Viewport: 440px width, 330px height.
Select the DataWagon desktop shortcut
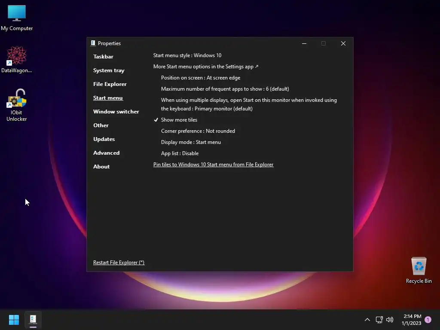[x=17, y=59]
